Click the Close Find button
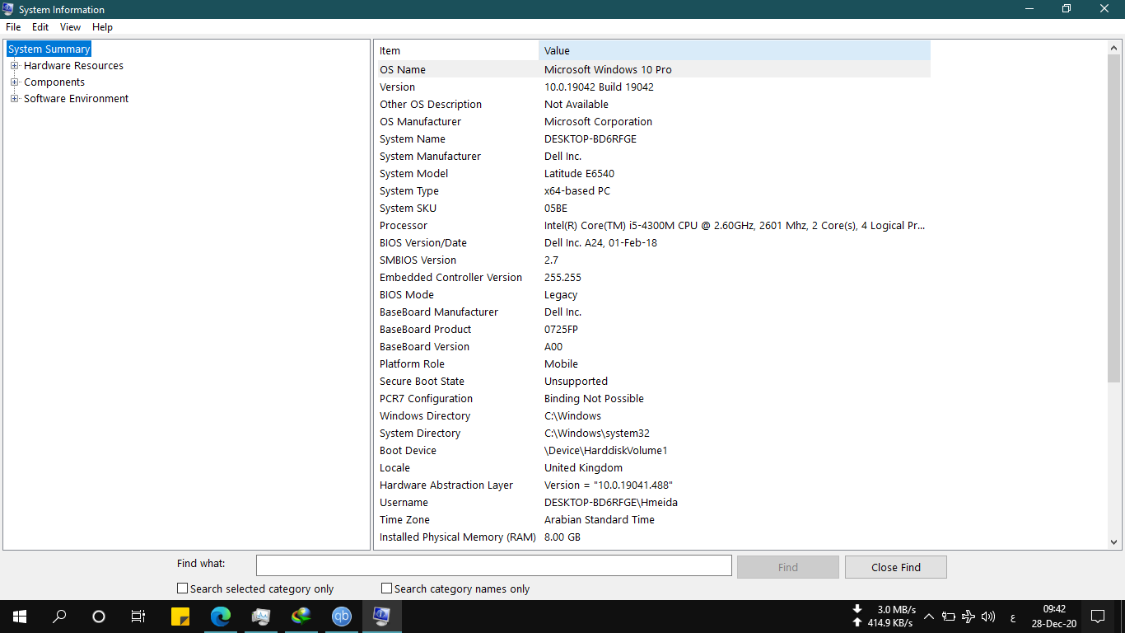The image size is (1125, 633). tap(896, 567)
